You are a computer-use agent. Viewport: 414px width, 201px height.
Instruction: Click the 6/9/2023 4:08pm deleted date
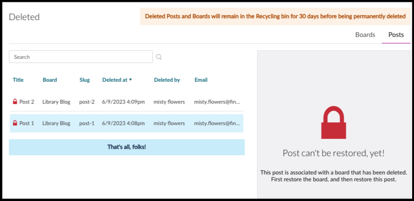click(x=123, y=123)
